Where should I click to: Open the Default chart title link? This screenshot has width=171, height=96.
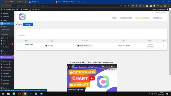tap(29, 44)
